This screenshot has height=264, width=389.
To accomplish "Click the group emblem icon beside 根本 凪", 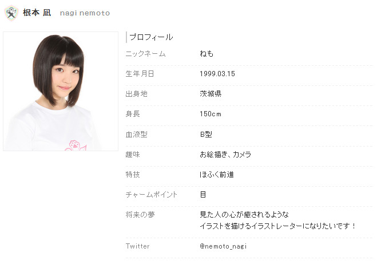I will pyautogui.click(x=11, y=13).
